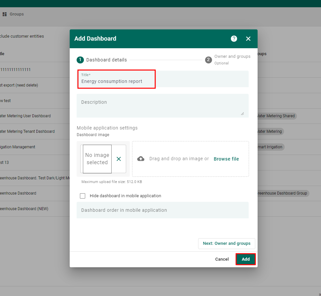Open the help icon in dialog header
The height and width of the screenshot is (296, 321).
(234, 39)
